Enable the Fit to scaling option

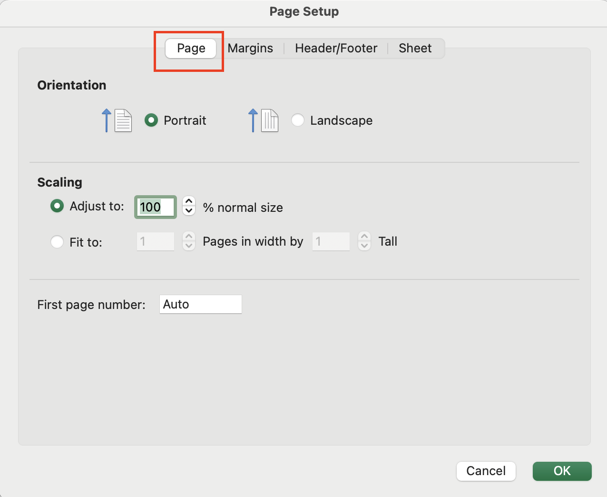pos(57,242)
